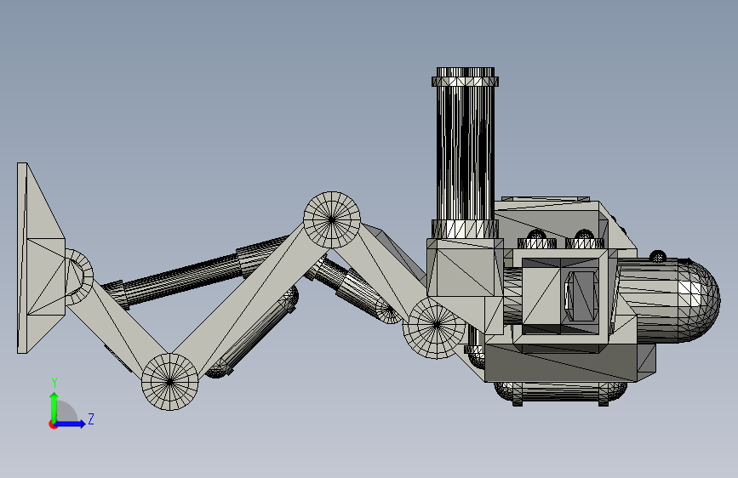Image resolution: width=738 pixels, height=478 pixels.
Task: Click the 'Y' axis label
Action: (54, 383)
